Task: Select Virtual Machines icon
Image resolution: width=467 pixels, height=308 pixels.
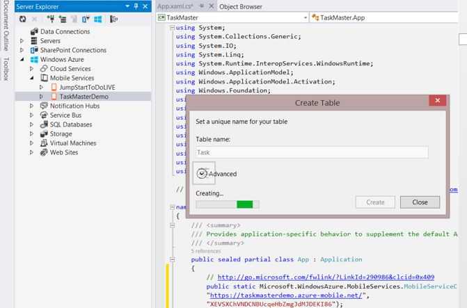Action: [44, 143]
